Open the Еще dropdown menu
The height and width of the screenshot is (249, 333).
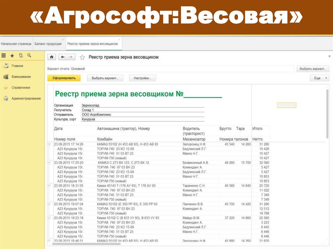[320, 78]
